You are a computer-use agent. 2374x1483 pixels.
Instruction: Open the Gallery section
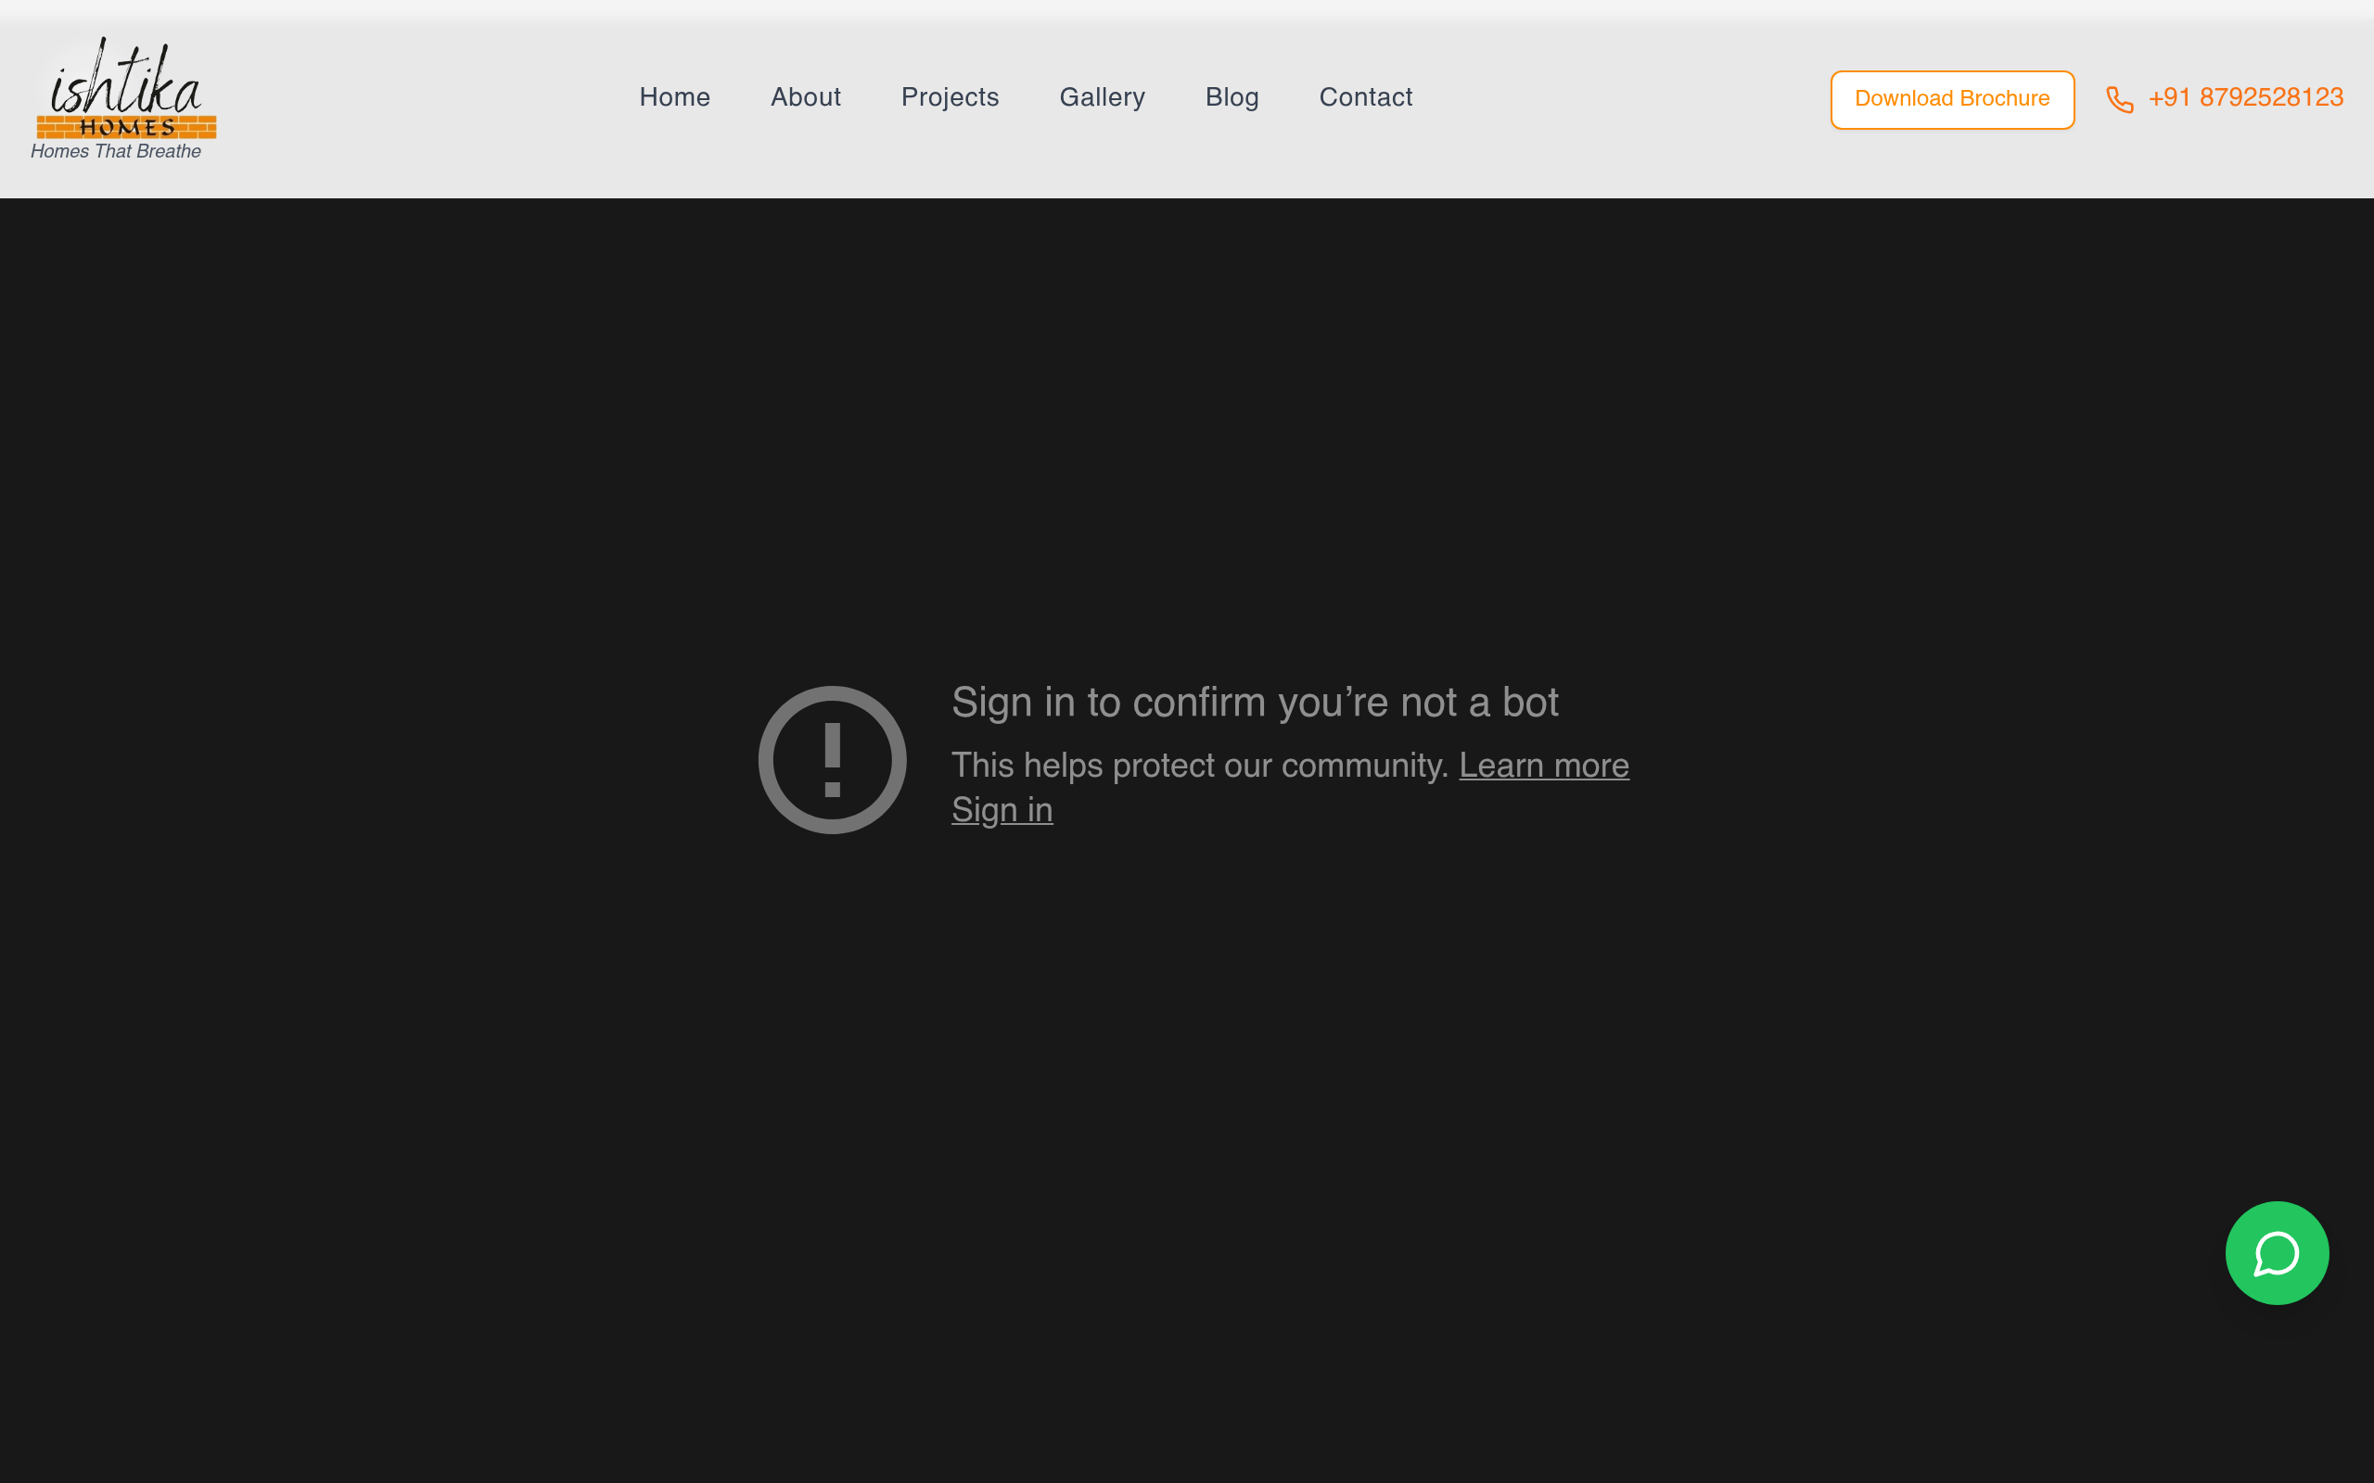pos(1102,97)
